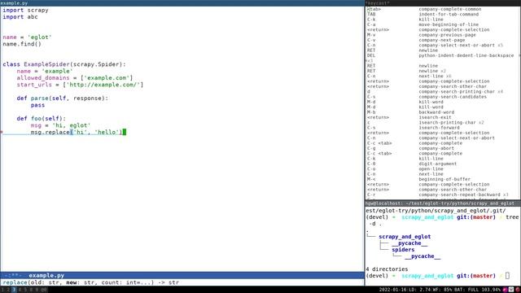Click the terminal prompt cursor block
The height and width of the screenshot is (293, 521).
coord(507,276)
